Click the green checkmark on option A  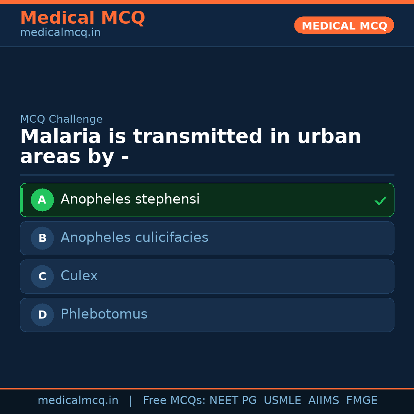(x=380, y=200)
